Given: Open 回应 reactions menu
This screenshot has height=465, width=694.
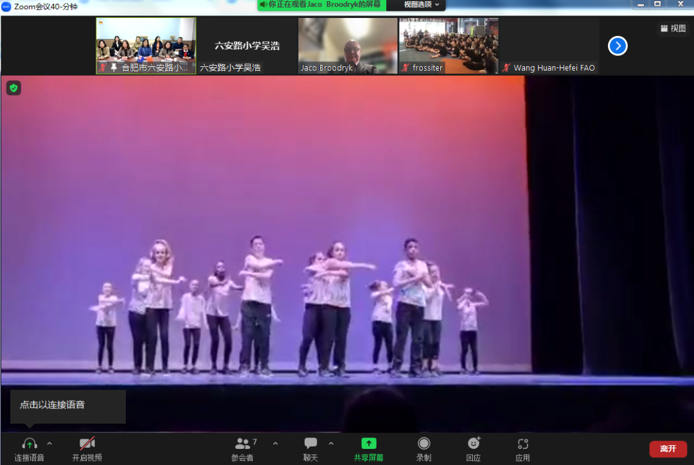Looking at the screenshot, I should pyautogui.click(x=474, y=449).
